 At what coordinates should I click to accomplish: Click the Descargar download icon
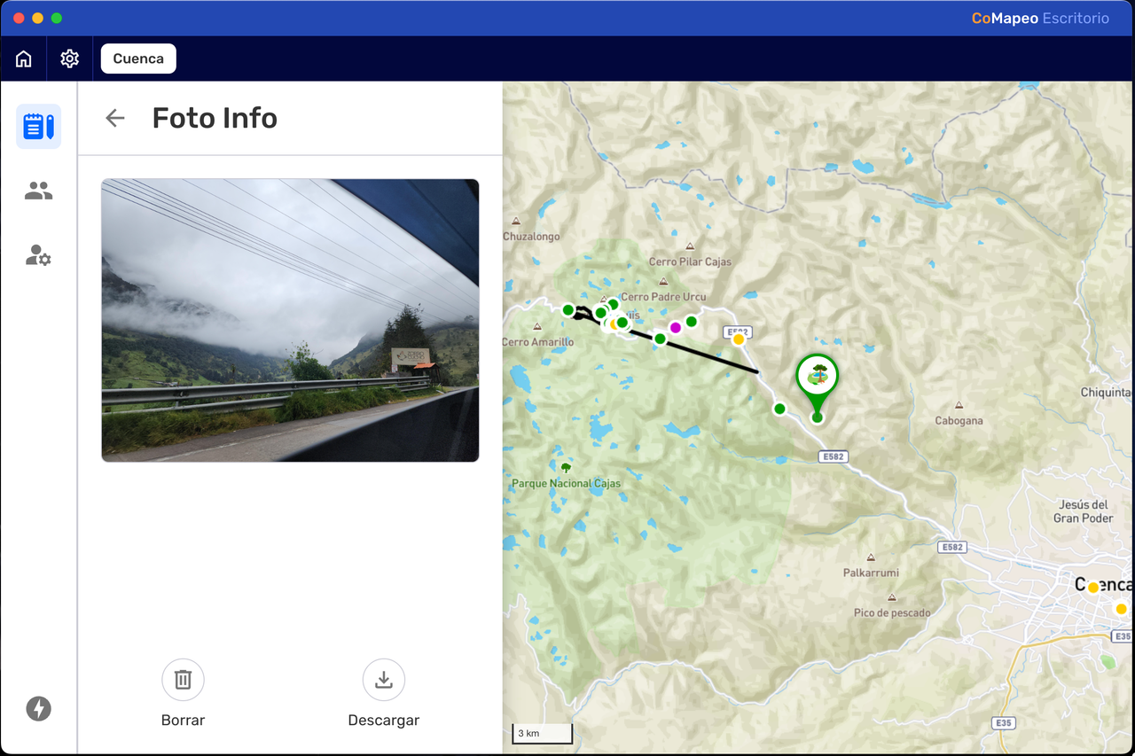coord(384,680)
